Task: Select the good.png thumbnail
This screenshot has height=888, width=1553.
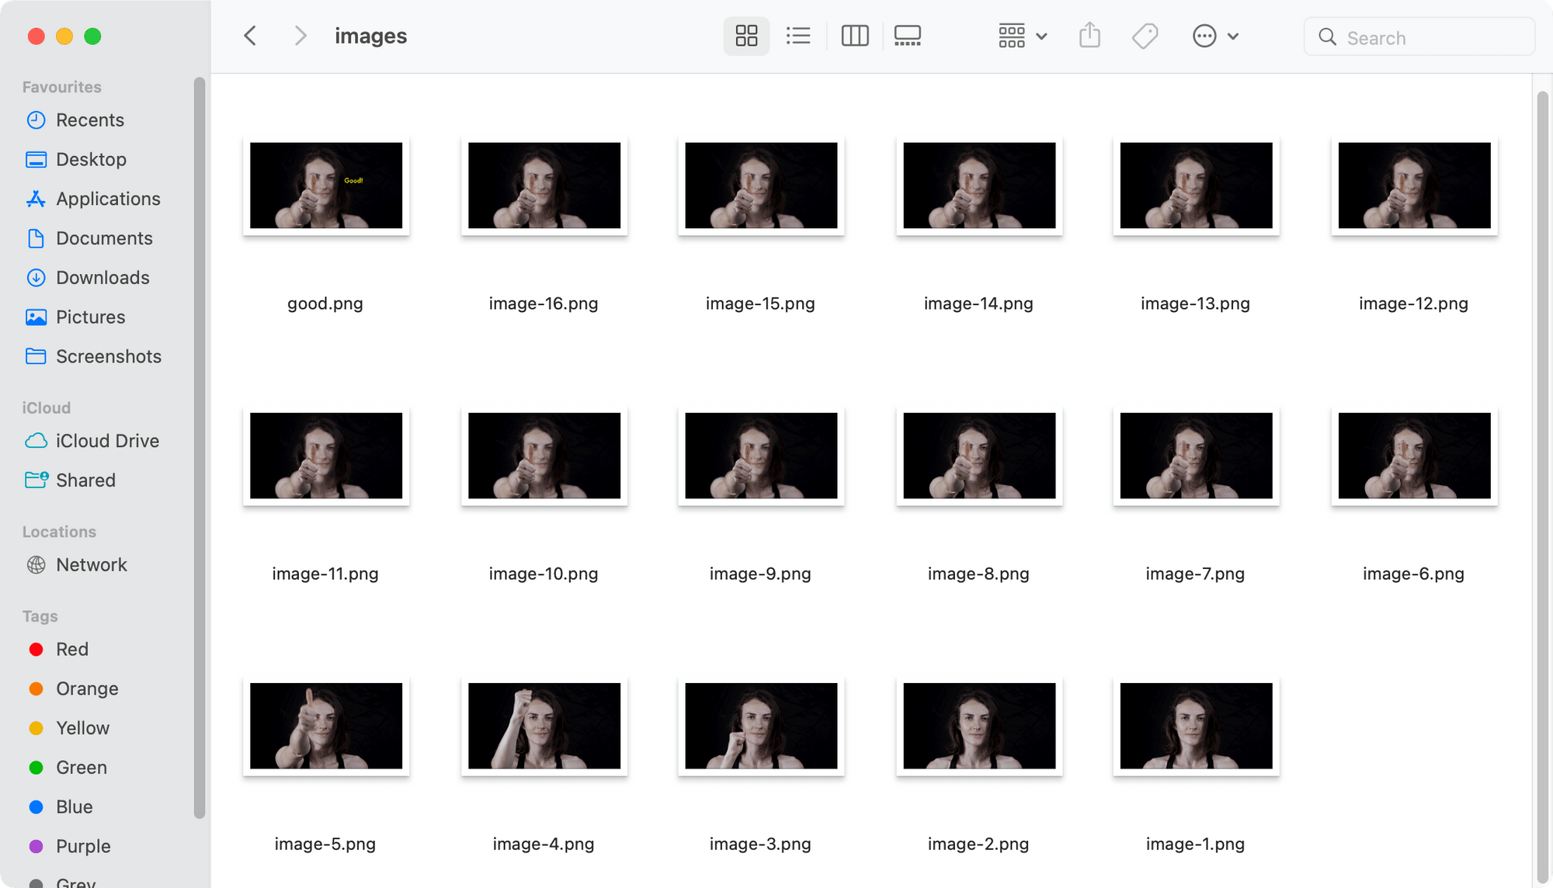Action: pos(325,186)
